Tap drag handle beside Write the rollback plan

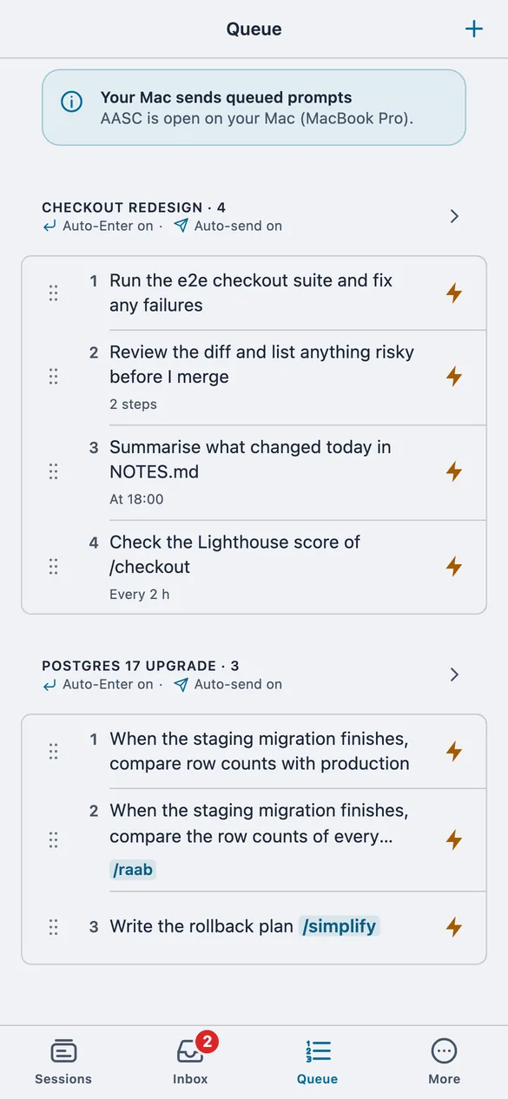coord(53,926)
